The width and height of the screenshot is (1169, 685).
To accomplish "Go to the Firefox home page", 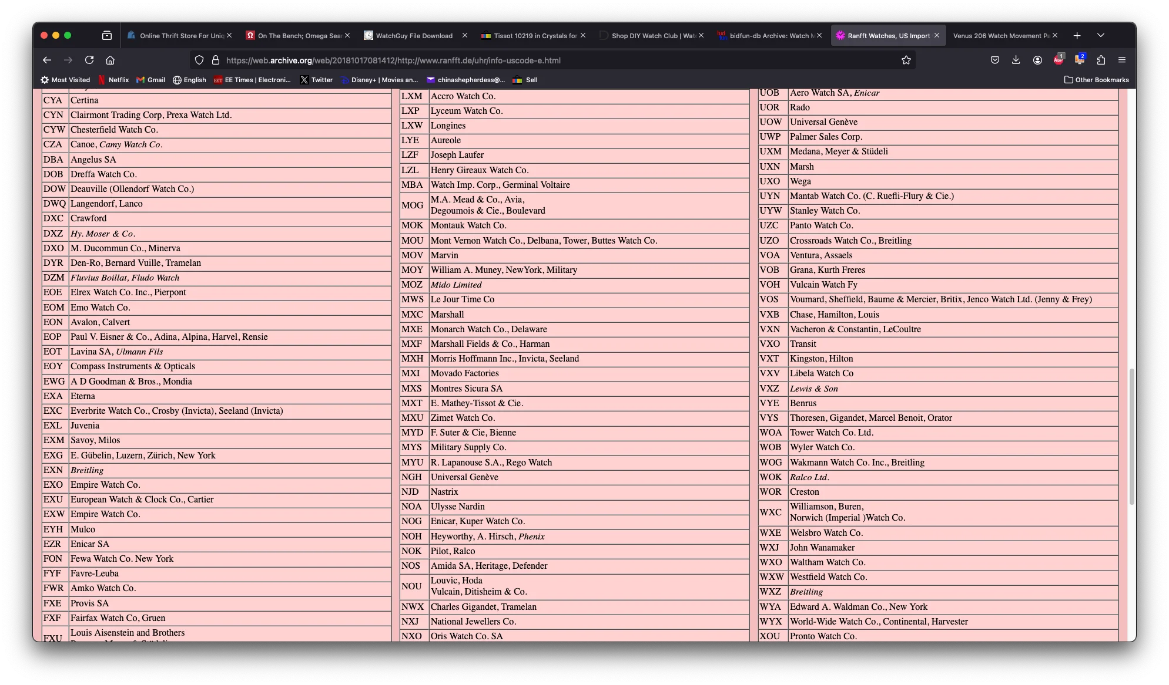I will 110,60.
